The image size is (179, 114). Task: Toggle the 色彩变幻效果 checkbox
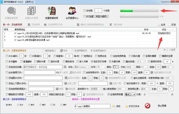coord(91,61)
